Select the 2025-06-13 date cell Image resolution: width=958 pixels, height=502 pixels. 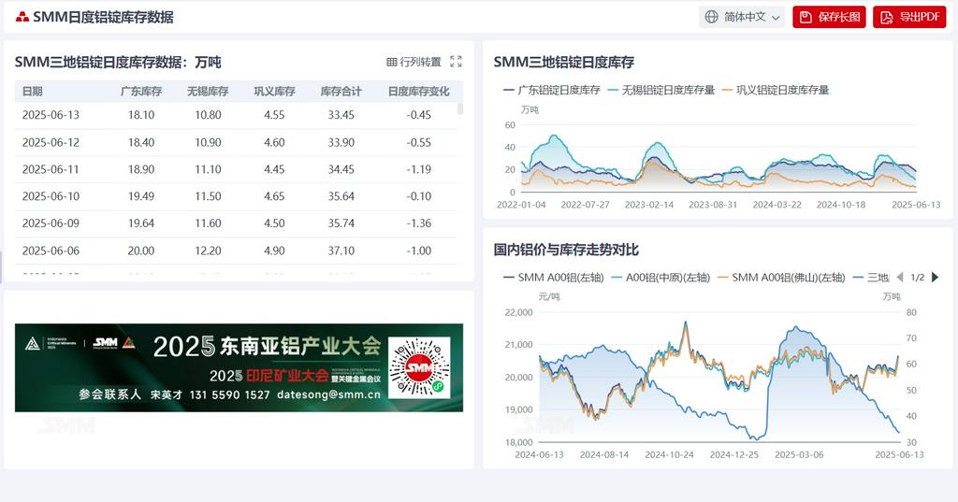click(51, 115)
